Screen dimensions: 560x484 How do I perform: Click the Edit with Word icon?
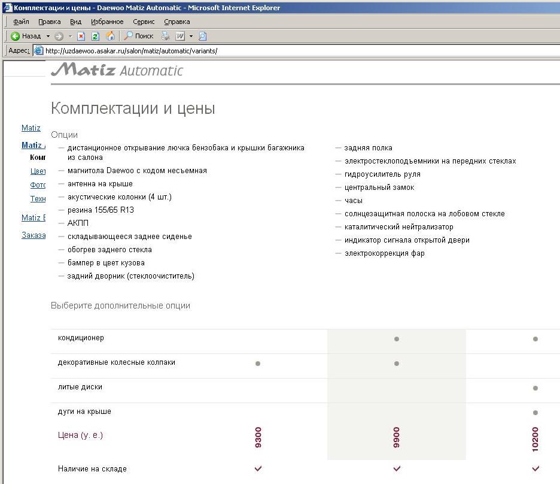coord(179,36)
